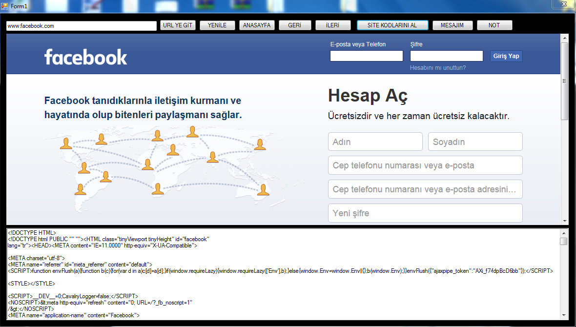Viewport: 576px width, 327px height.
Task: Click browser pane scroll down arrow
Action: [565, 221]
